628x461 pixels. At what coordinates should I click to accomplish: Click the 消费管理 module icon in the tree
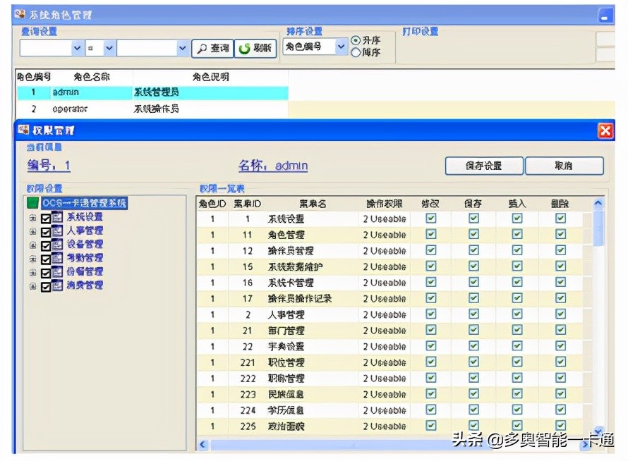[x=56, y=285]
